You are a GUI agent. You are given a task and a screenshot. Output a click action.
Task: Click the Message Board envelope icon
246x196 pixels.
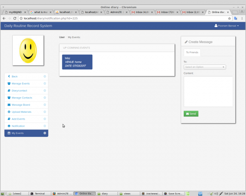9,105
